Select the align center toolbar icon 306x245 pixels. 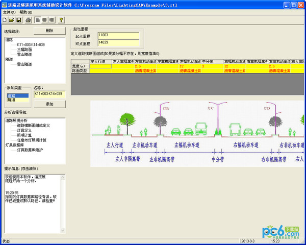click(x=44, y=20)
